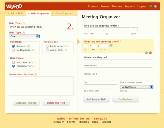Open Account in top navigation
The height and width of the screenshot is (128, 164).
click(93, 6)
